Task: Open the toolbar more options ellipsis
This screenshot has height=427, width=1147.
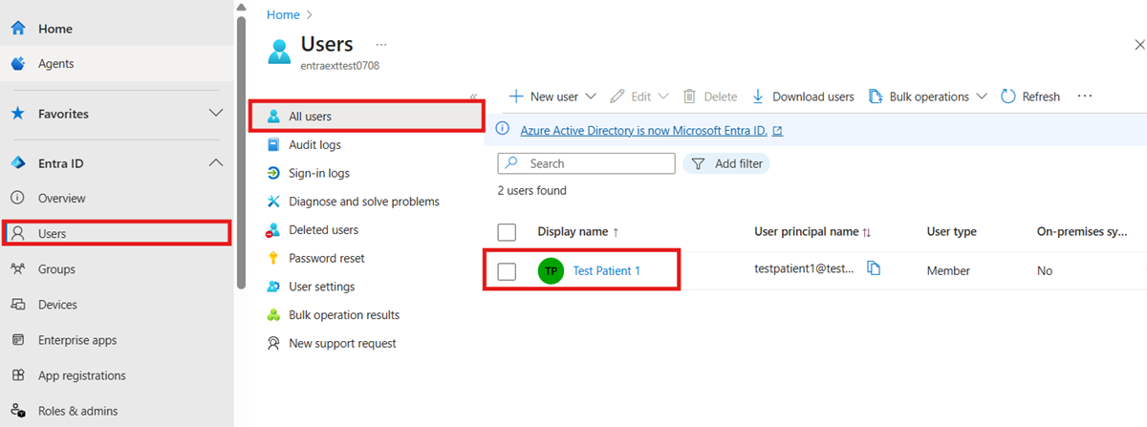Action: (1085, 96)
